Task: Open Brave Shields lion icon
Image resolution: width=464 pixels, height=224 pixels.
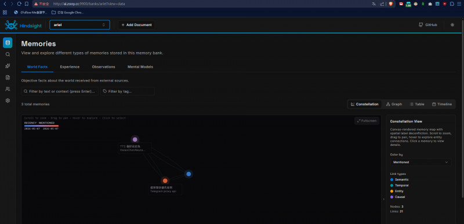Action: click(x=390, y=4)
